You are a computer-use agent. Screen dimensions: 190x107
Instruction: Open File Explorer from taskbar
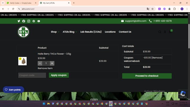48,104
